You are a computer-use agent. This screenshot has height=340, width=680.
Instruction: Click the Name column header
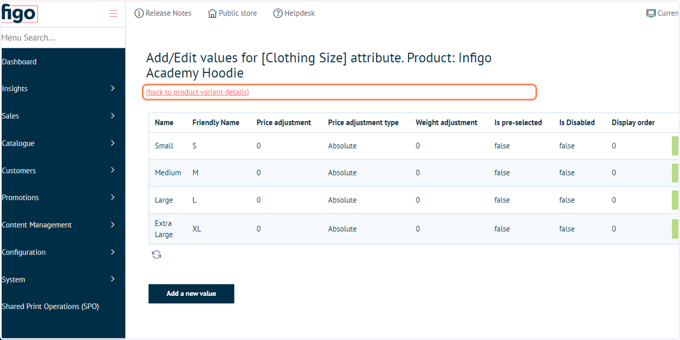[164, 122]
